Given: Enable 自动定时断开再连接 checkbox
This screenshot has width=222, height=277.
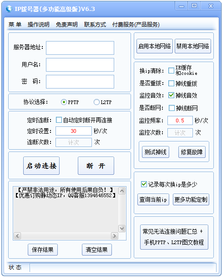Looking at the screenshot, I should click(59, 120).
